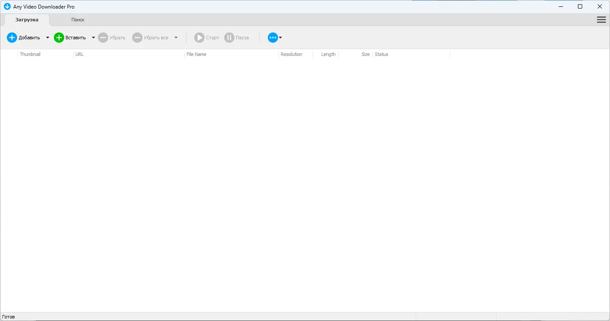610x321 pixels.
Task: Click the Старт button to begin downloading
Action: [x=206, y=38]
